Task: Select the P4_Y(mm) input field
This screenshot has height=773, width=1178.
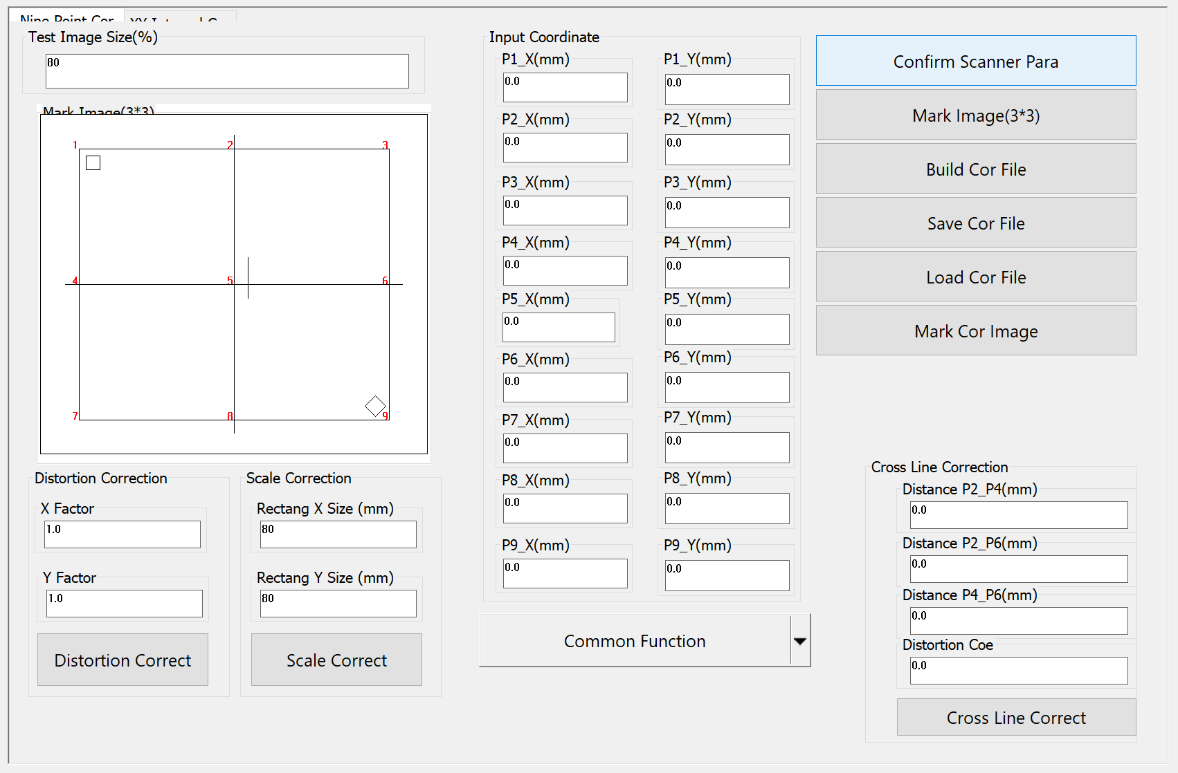Action: [727, 272]
